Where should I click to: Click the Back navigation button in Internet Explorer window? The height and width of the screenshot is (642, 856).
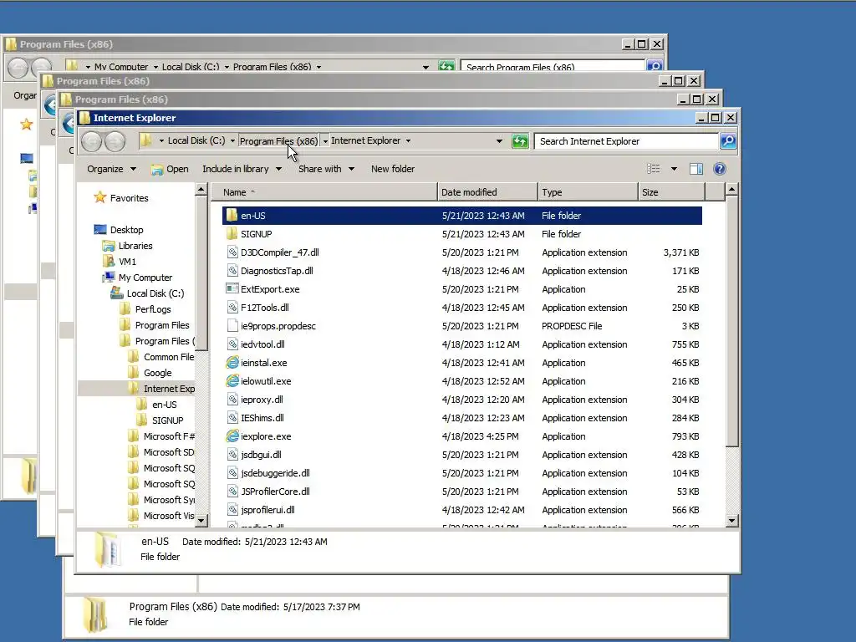pyautogui.click(x=92, y=141)
